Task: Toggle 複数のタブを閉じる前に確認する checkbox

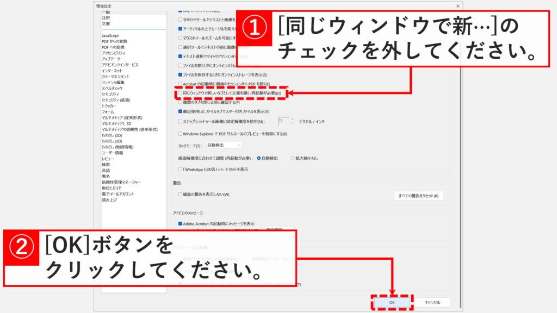Action: pos(180,102)
